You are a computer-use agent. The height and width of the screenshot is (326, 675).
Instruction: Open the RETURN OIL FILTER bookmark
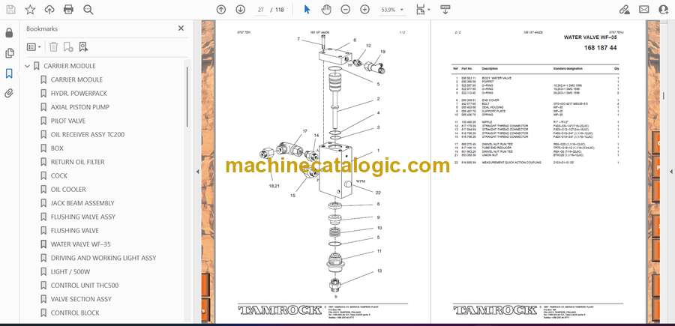[x=77, y=162]
